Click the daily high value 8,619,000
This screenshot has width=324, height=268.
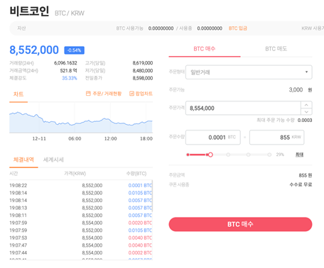point(143,63)
